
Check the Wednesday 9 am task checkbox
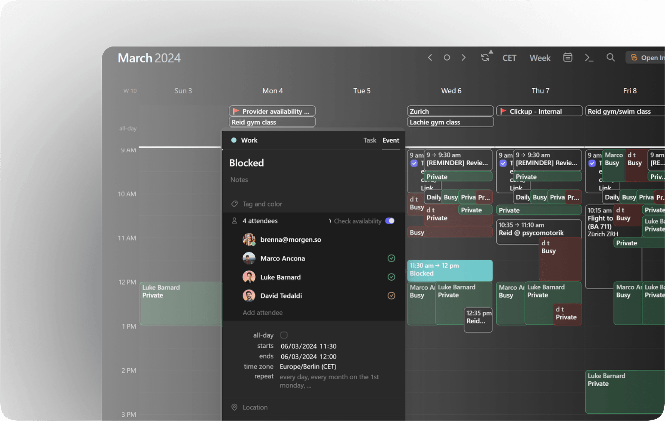pos(414,163)
